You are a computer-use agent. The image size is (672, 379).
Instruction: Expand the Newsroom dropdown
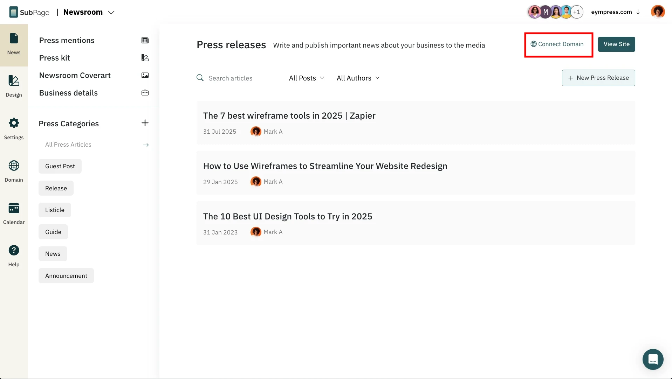tap(111, 12)
